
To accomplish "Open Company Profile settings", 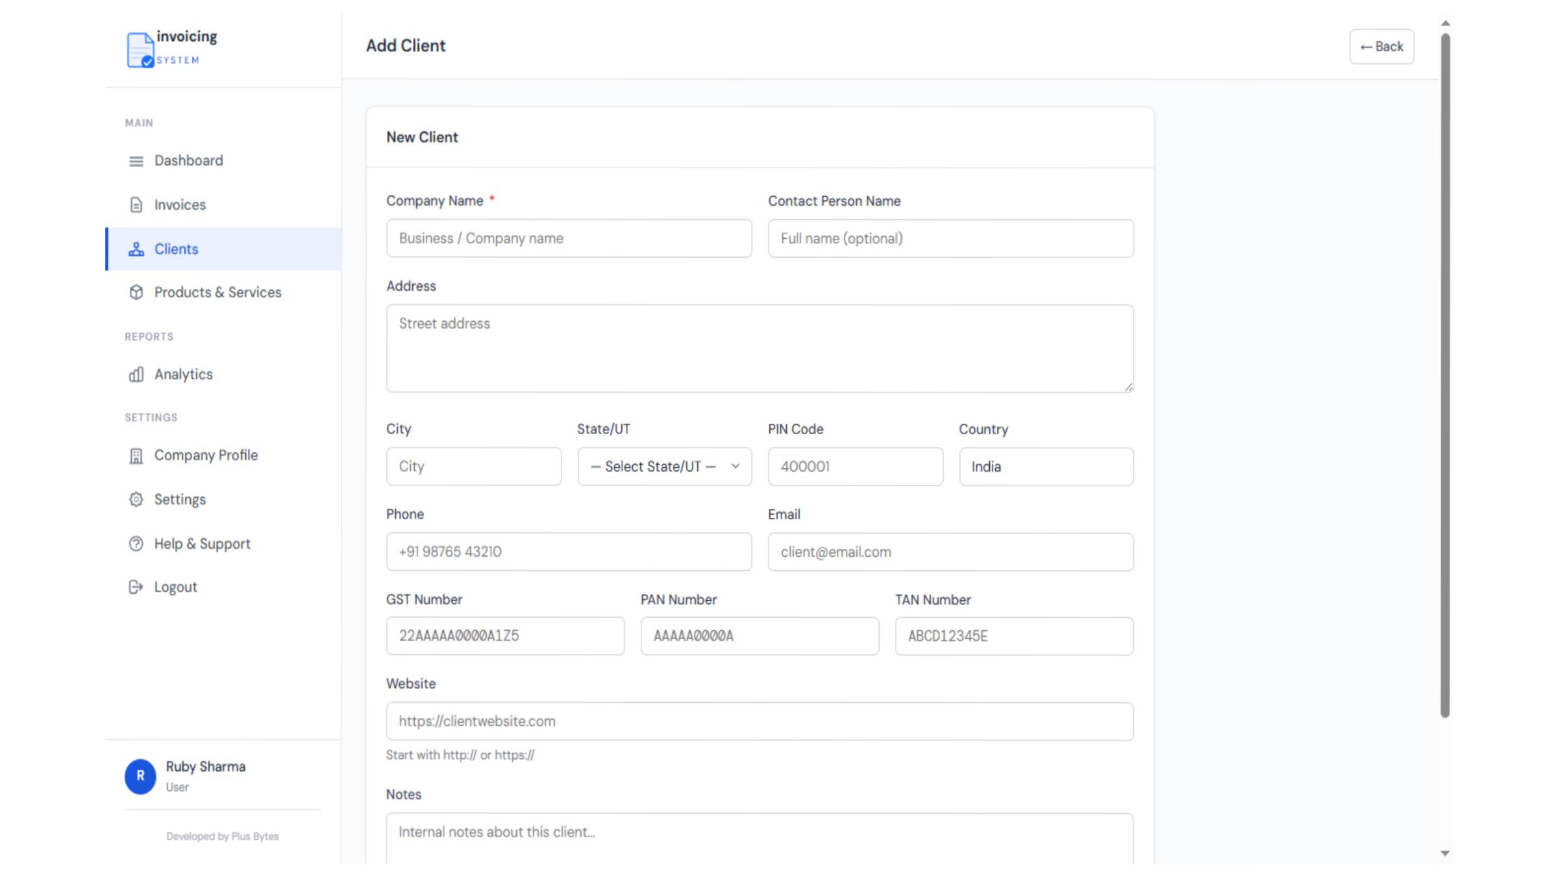I will click(x=223, y=456).
